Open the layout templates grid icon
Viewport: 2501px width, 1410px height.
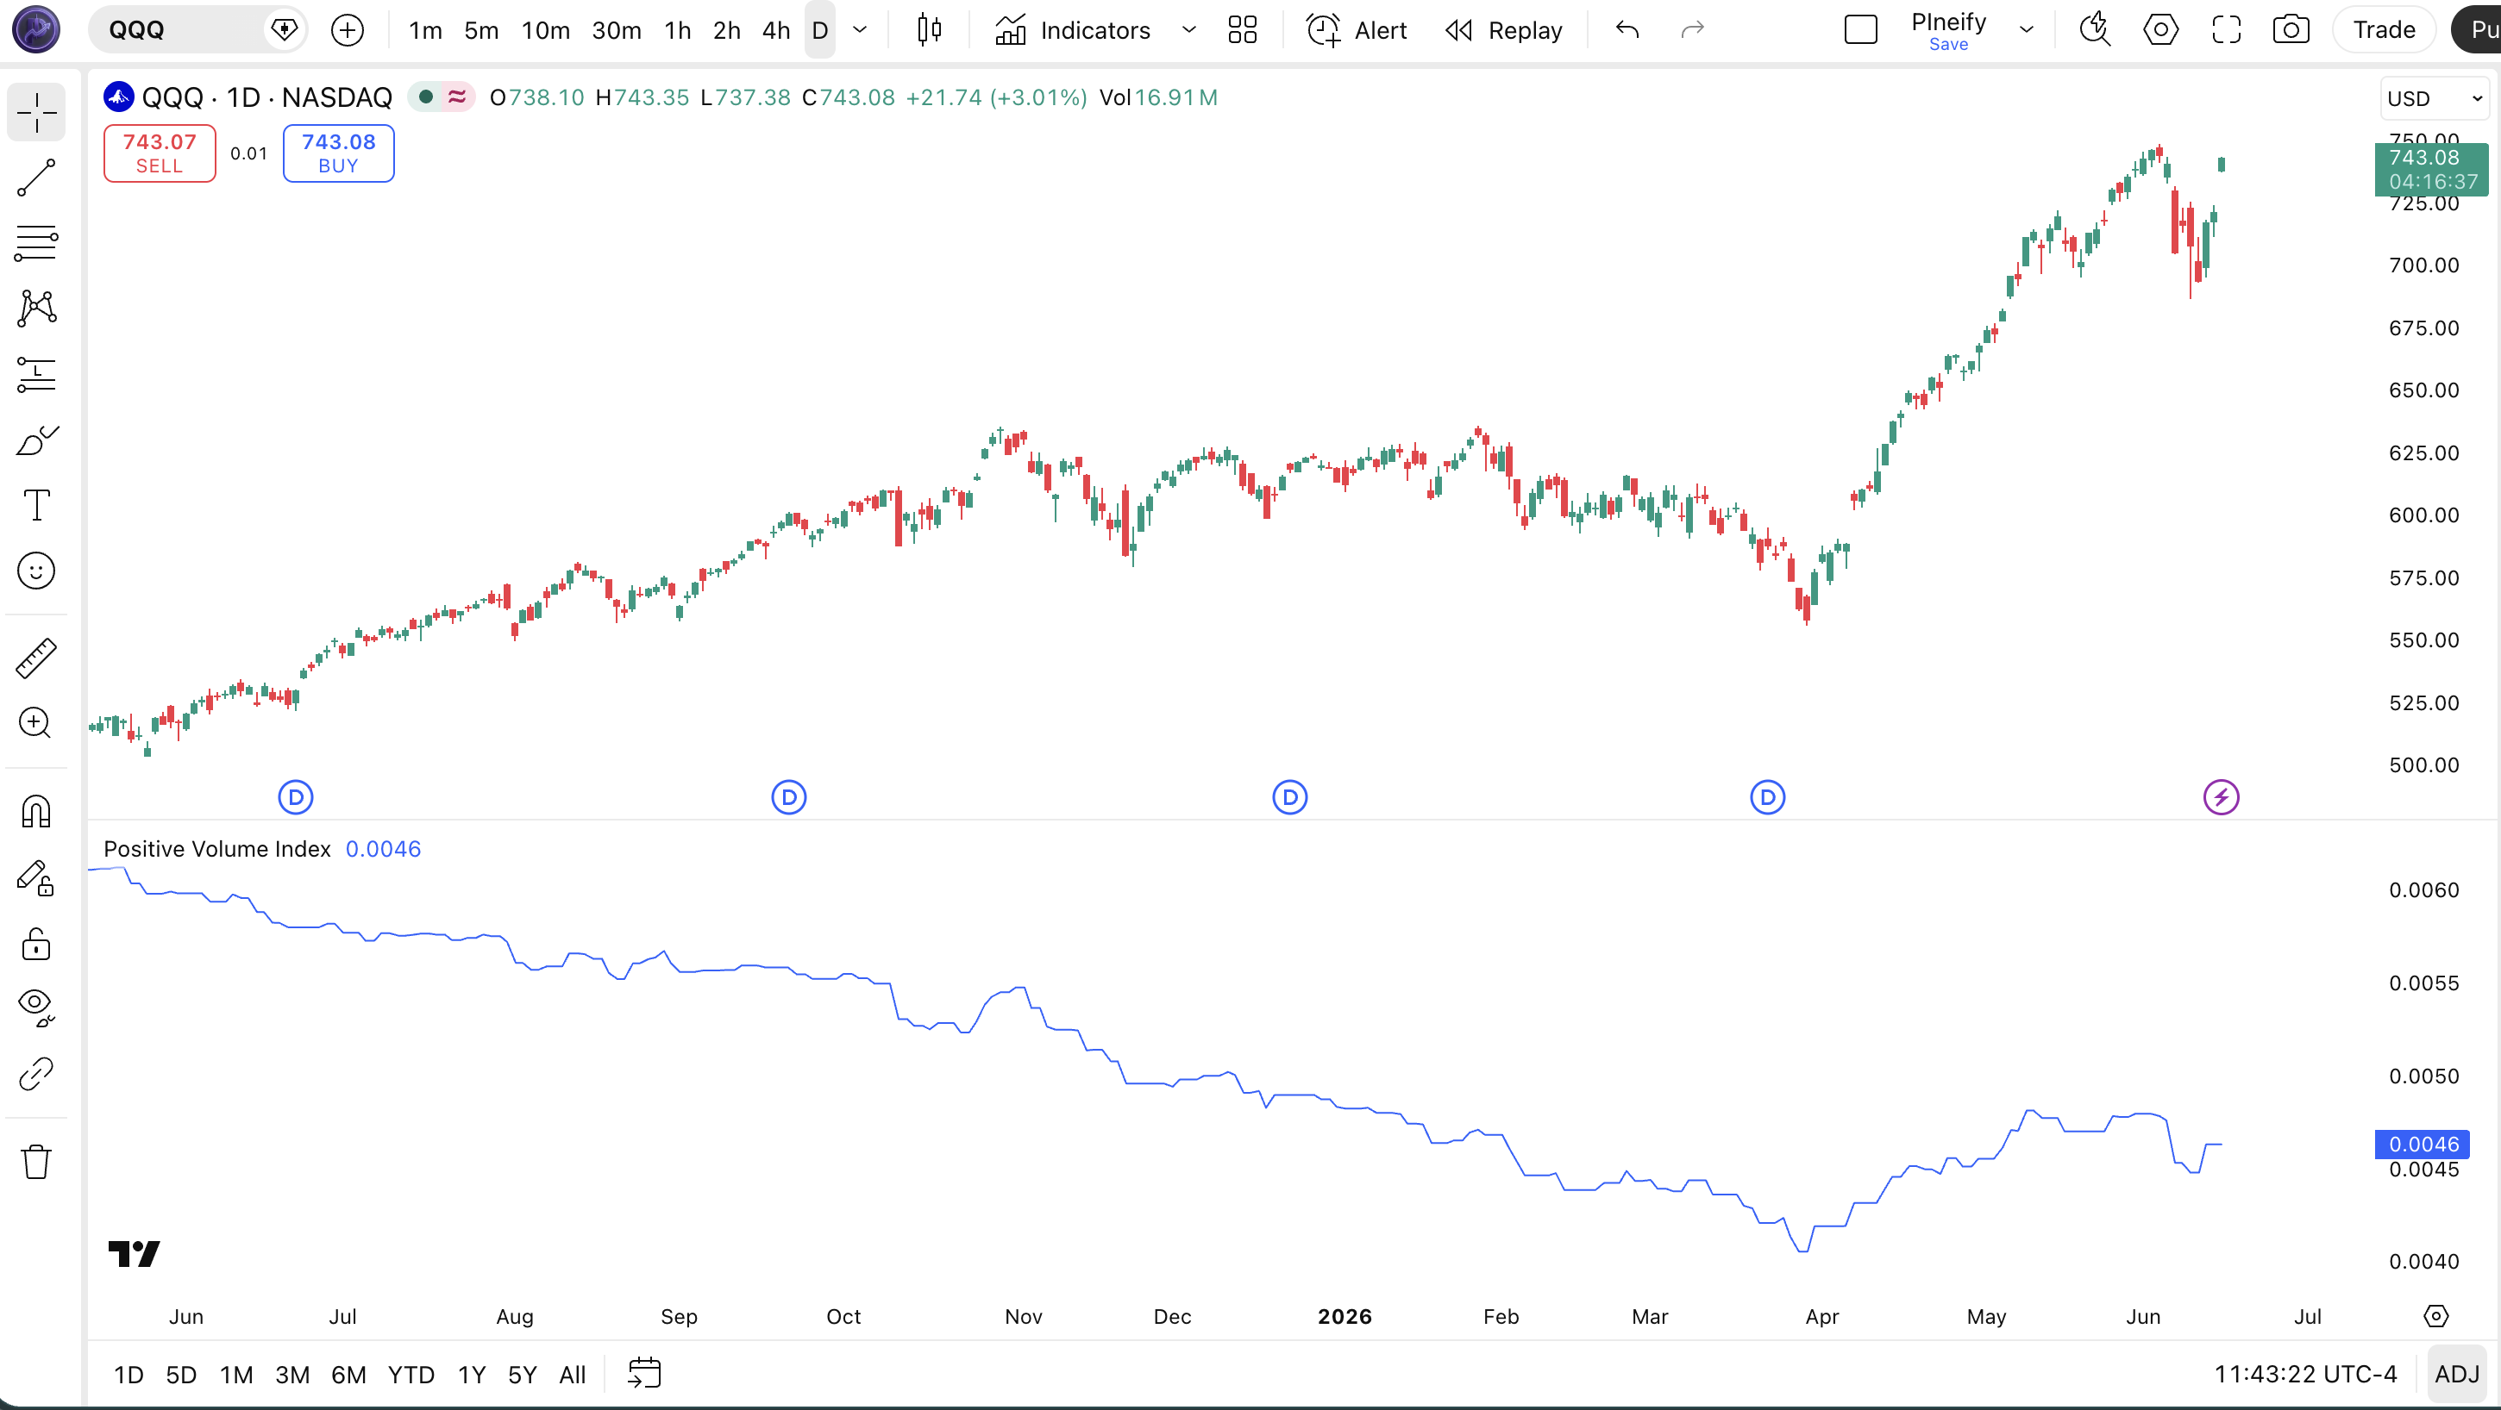click(x=1242, y=30)
